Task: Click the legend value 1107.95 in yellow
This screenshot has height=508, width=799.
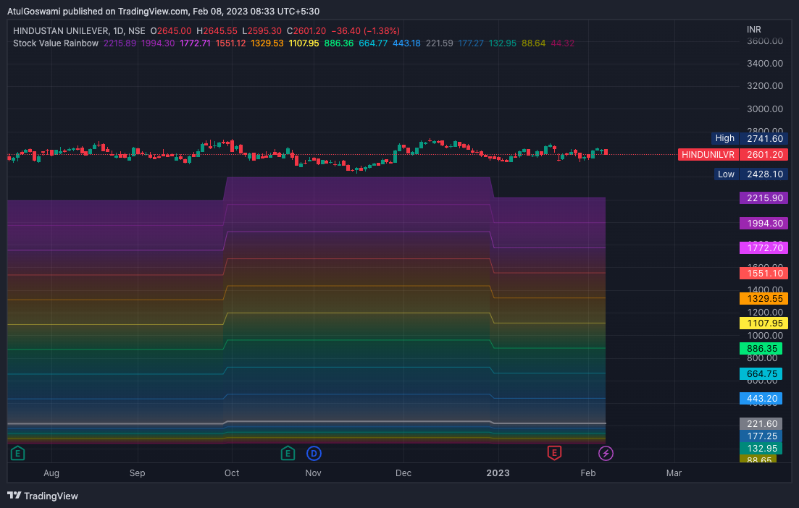Action: [304, 43]
